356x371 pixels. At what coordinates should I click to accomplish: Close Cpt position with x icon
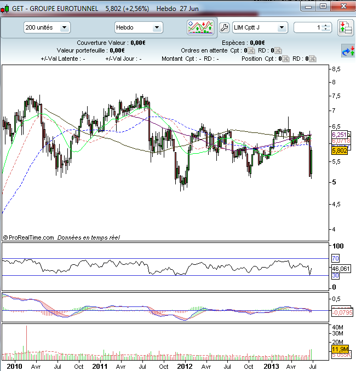point(286,59)
